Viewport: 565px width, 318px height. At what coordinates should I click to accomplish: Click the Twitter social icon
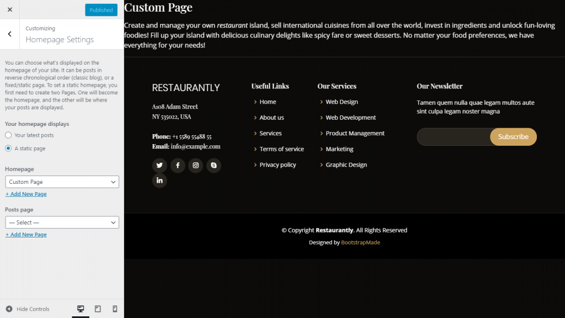click(x=159, y=165)
